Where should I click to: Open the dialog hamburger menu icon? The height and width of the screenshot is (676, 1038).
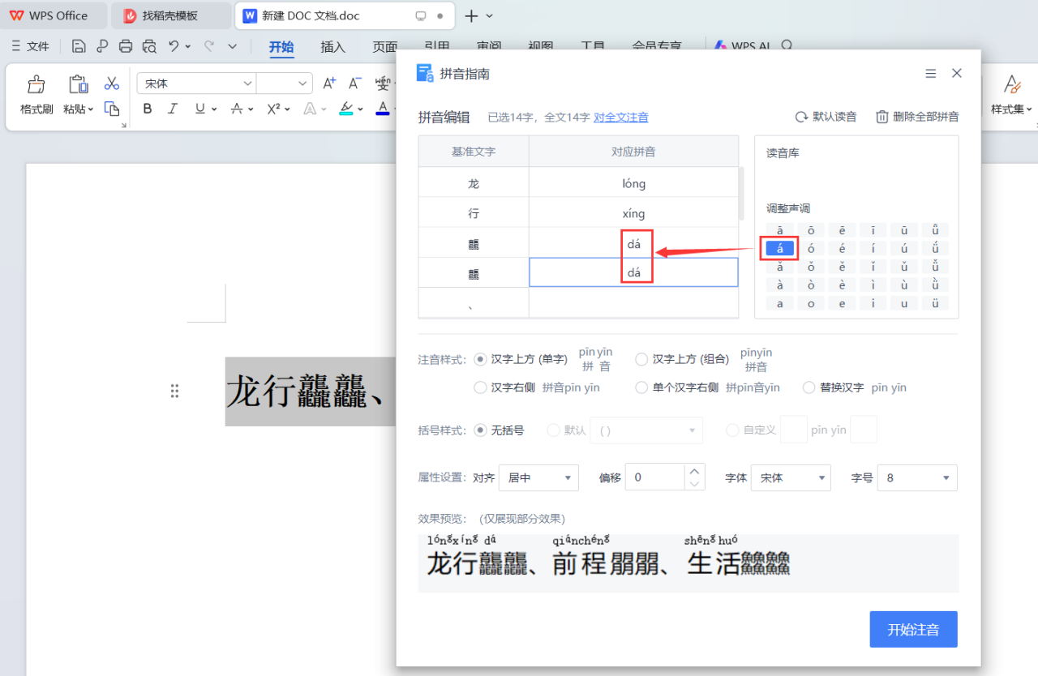click(931, 73)
